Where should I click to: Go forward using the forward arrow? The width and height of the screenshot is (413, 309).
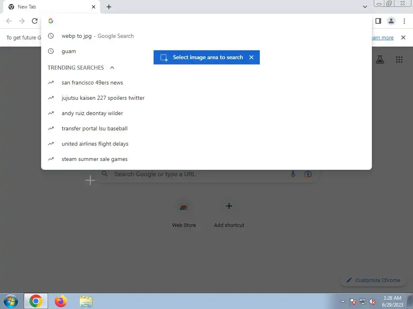point(22,21)
